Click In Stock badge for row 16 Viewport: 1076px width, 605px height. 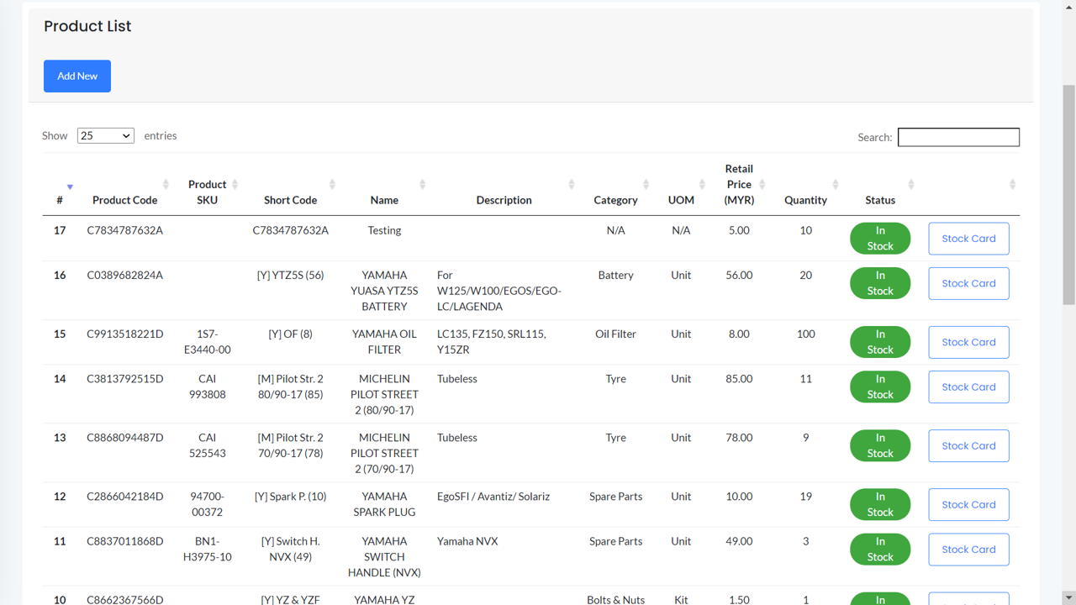(880, 283)
